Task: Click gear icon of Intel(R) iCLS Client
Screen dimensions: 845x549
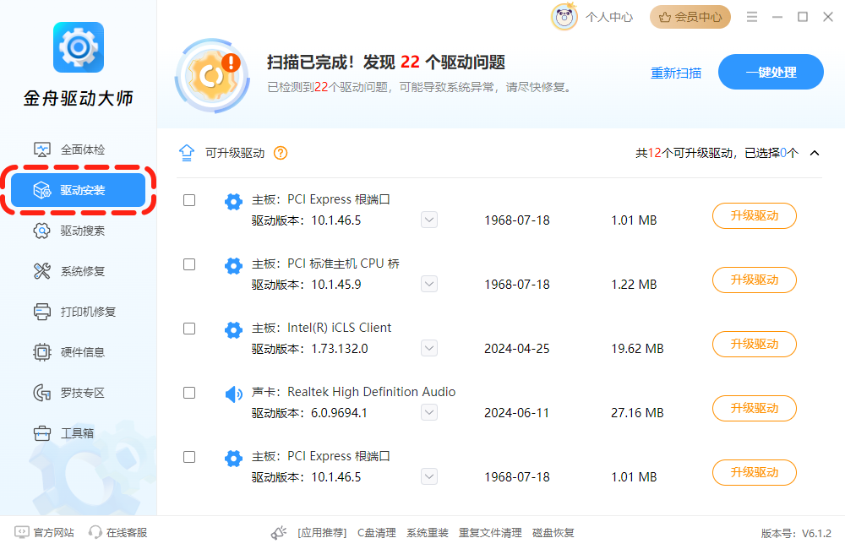Action: 233,329
